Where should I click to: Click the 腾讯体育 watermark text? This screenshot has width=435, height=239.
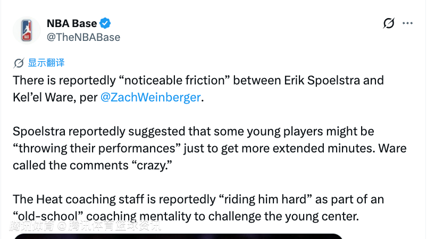pos(85,227)
